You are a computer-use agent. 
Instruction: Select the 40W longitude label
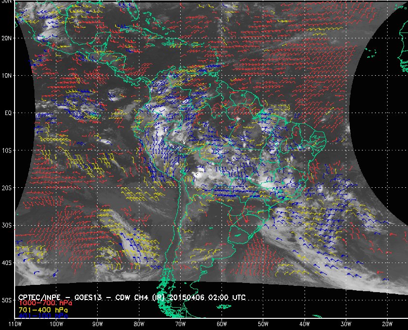305,324
